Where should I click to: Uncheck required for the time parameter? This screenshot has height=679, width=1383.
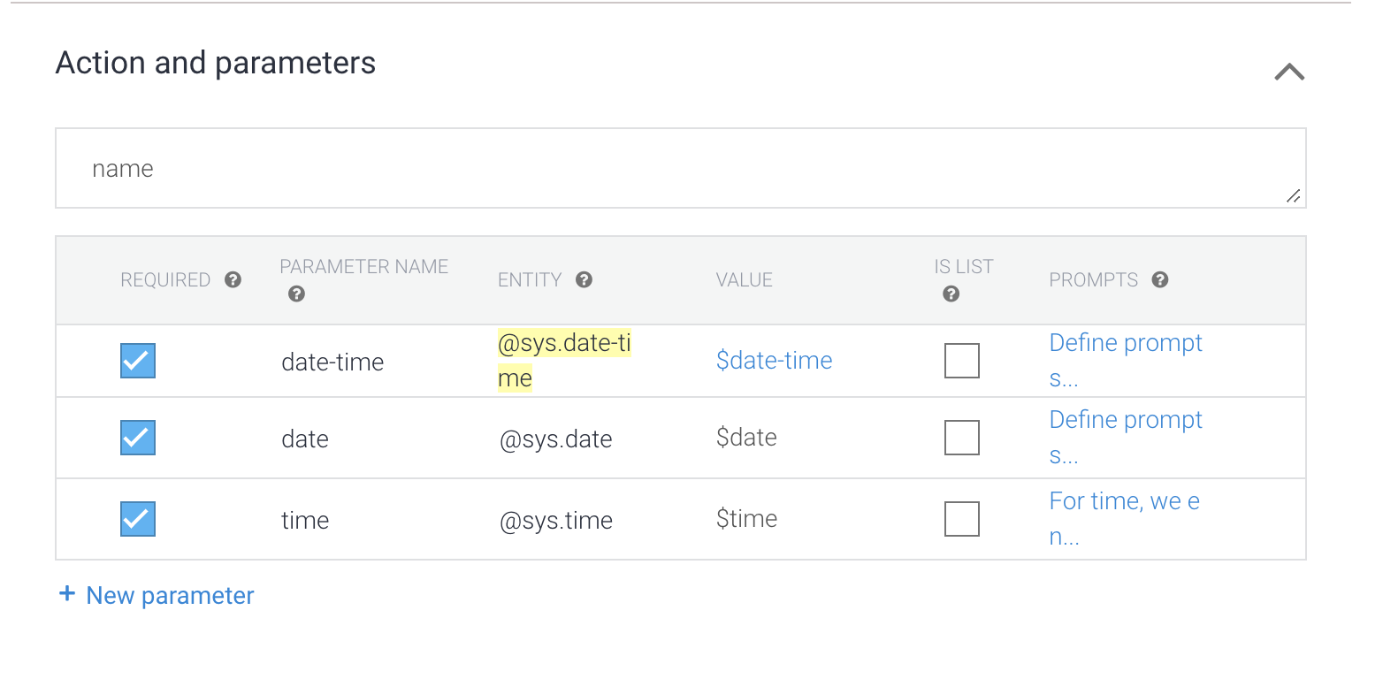[137, 519]
